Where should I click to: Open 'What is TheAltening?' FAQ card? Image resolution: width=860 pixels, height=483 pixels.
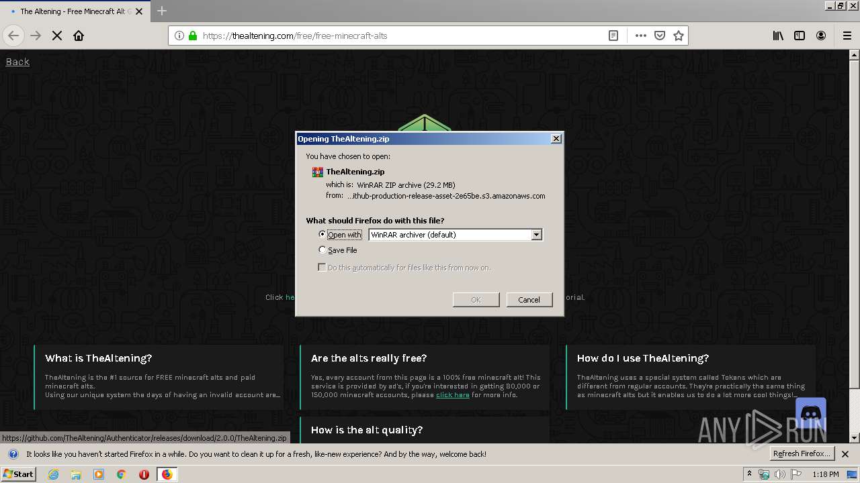pos(159,378)
